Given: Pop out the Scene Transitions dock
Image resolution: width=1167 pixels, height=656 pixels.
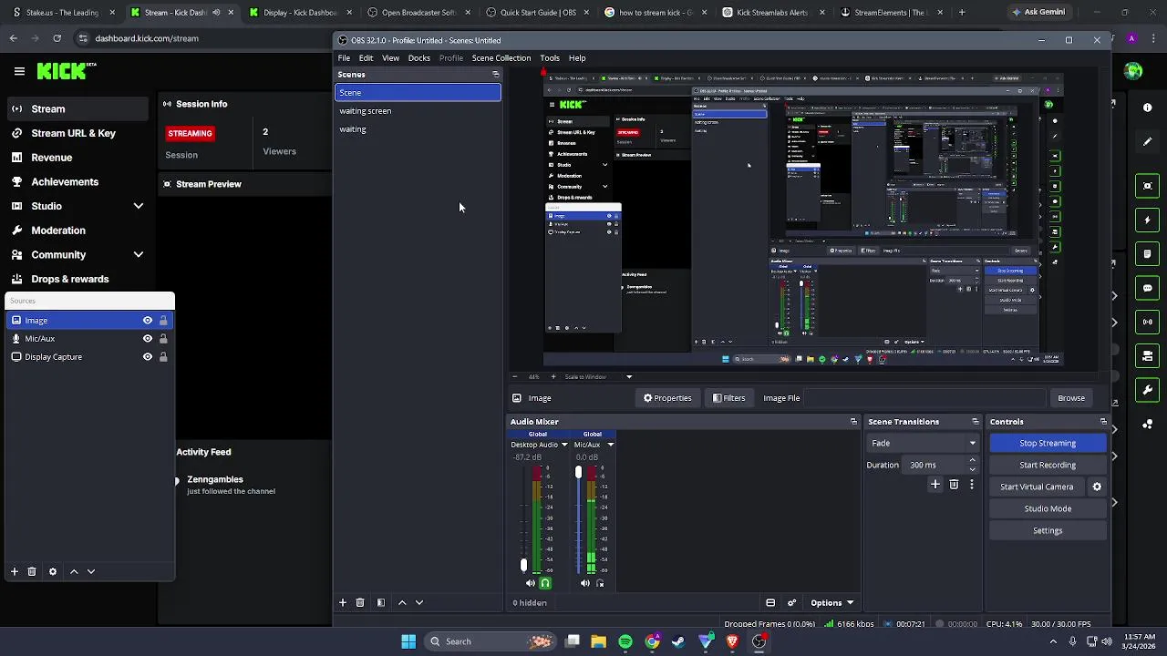Looking at the screenshot, I should click(976, 422).
